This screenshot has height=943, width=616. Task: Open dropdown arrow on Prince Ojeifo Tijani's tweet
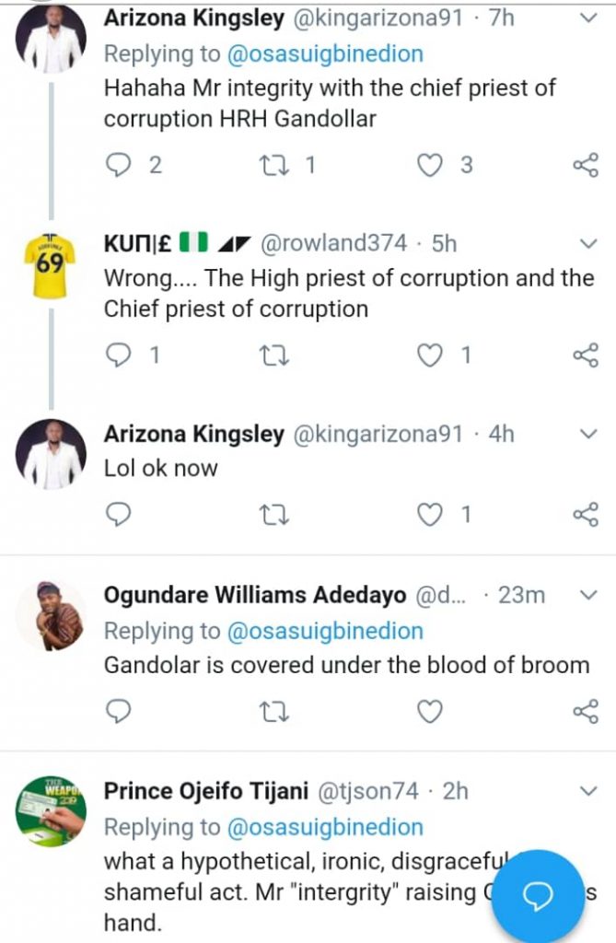(x=587, y=791)
